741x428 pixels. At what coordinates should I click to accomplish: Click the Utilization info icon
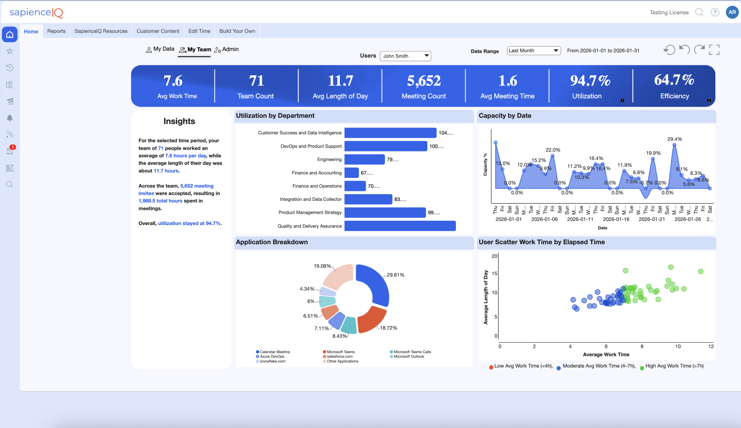click(622, 101)
